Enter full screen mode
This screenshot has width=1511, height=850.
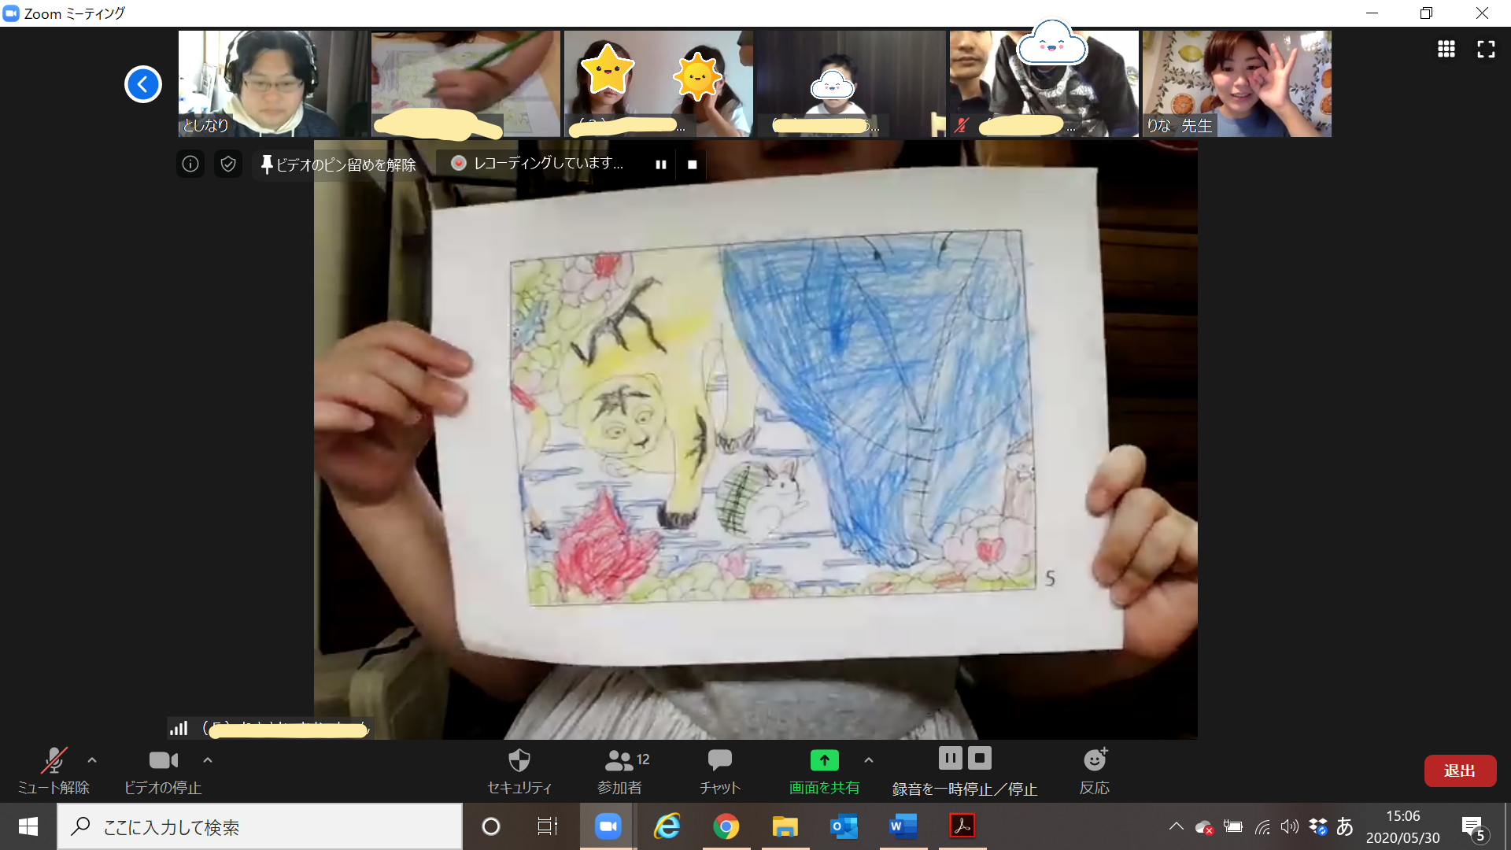point(1486,50)
